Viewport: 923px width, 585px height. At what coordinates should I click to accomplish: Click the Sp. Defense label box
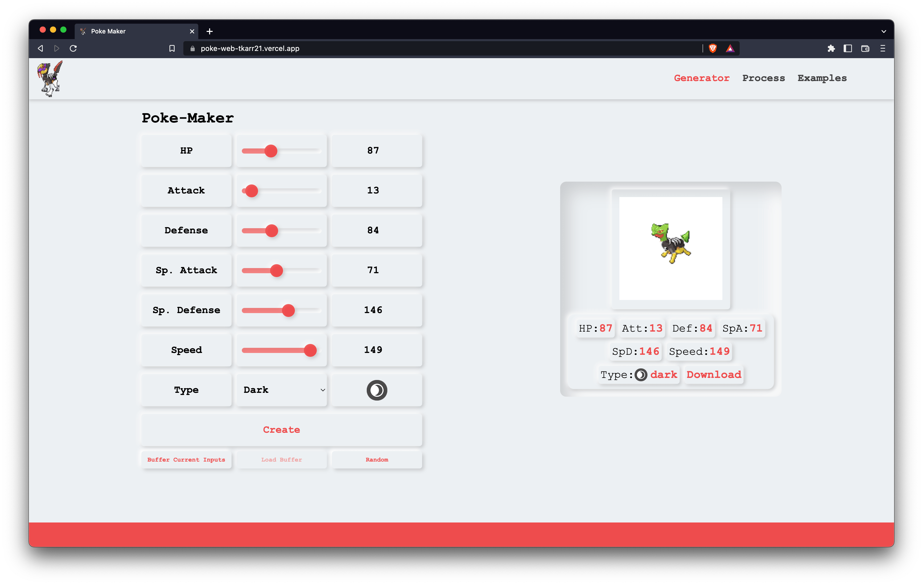tap(186, 310)
